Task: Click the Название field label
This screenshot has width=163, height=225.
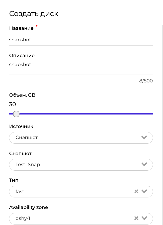Action: pos(21,28)
